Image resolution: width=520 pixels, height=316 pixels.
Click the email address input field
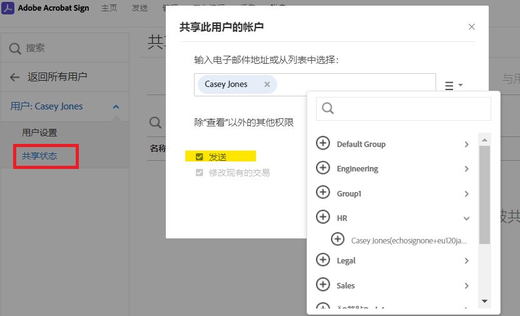pos(315,84)
